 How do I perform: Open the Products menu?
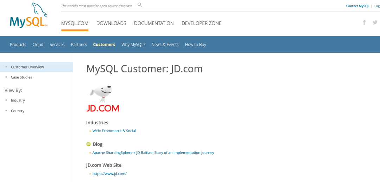(18, 45)
